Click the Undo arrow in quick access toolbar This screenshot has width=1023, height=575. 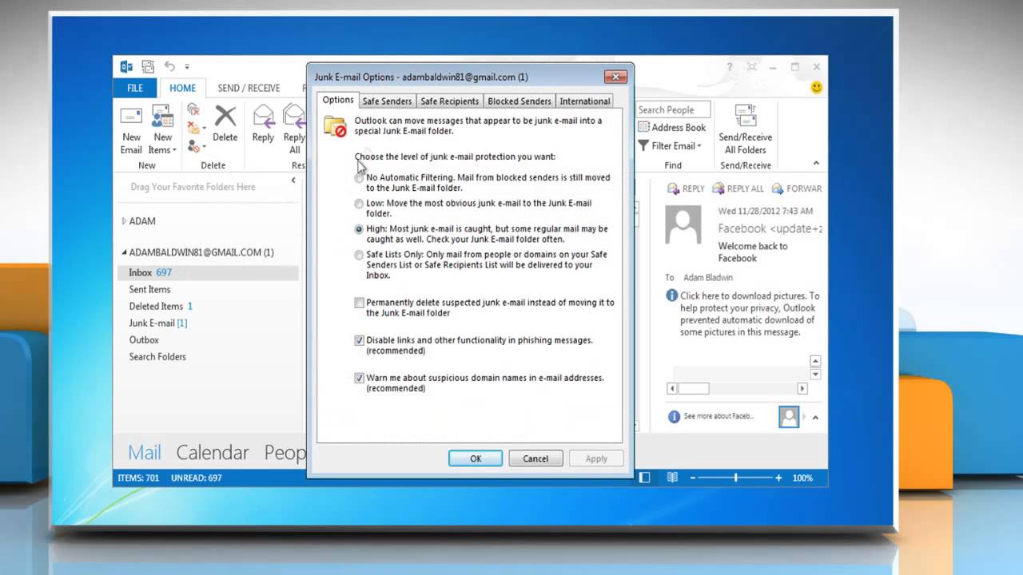pos(169,66)
